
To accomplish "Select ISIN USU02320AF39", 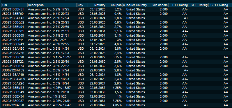I will tap(13, 70).
